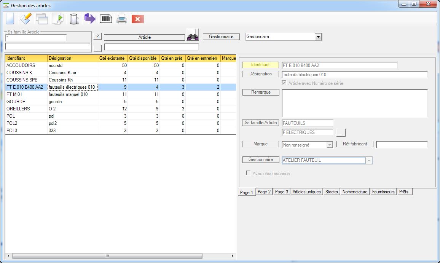Click the first Ss famille Article filter field
Screen dimensions: 440x263
tap(36, 38)
